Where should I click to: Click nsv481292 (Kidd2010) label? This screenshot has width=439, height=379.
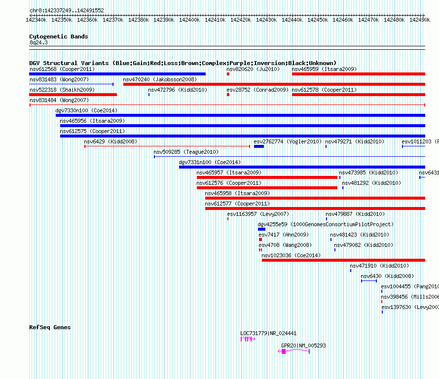point(371,183)
